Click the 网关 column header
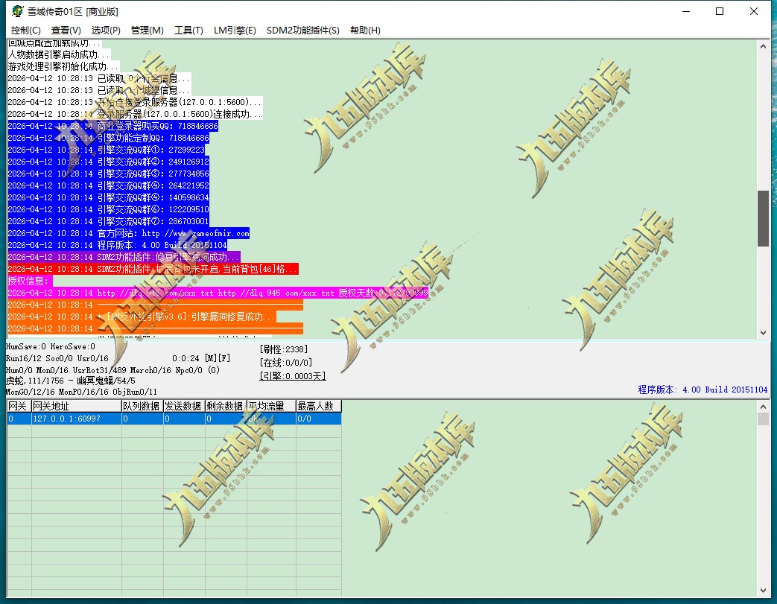 tap(19, 406)
